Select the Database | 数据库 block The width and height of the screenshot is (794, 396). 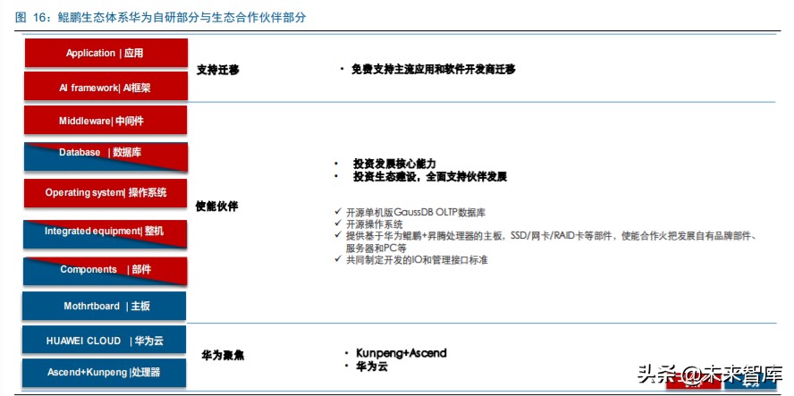pos(106,156)
